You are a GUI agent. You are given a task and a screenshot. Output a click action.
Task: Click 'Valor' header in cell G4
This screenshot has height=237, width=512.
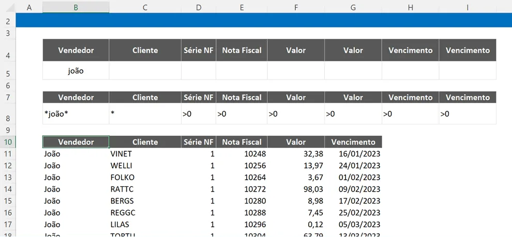tap(353, 50)
